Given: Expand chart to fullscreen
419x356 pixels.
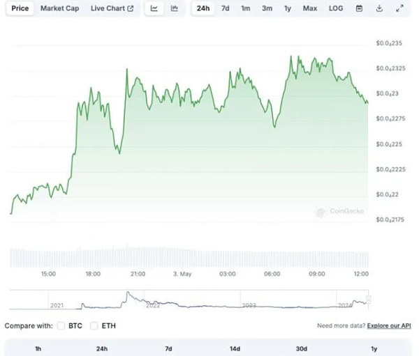Looking at the screenshot, I should pyautogui.click(x=399, y=8).
